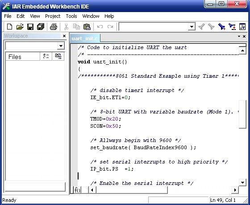The image size is (250, 205).
Task: Click the Files column header
Action: [x=23, y=57]
